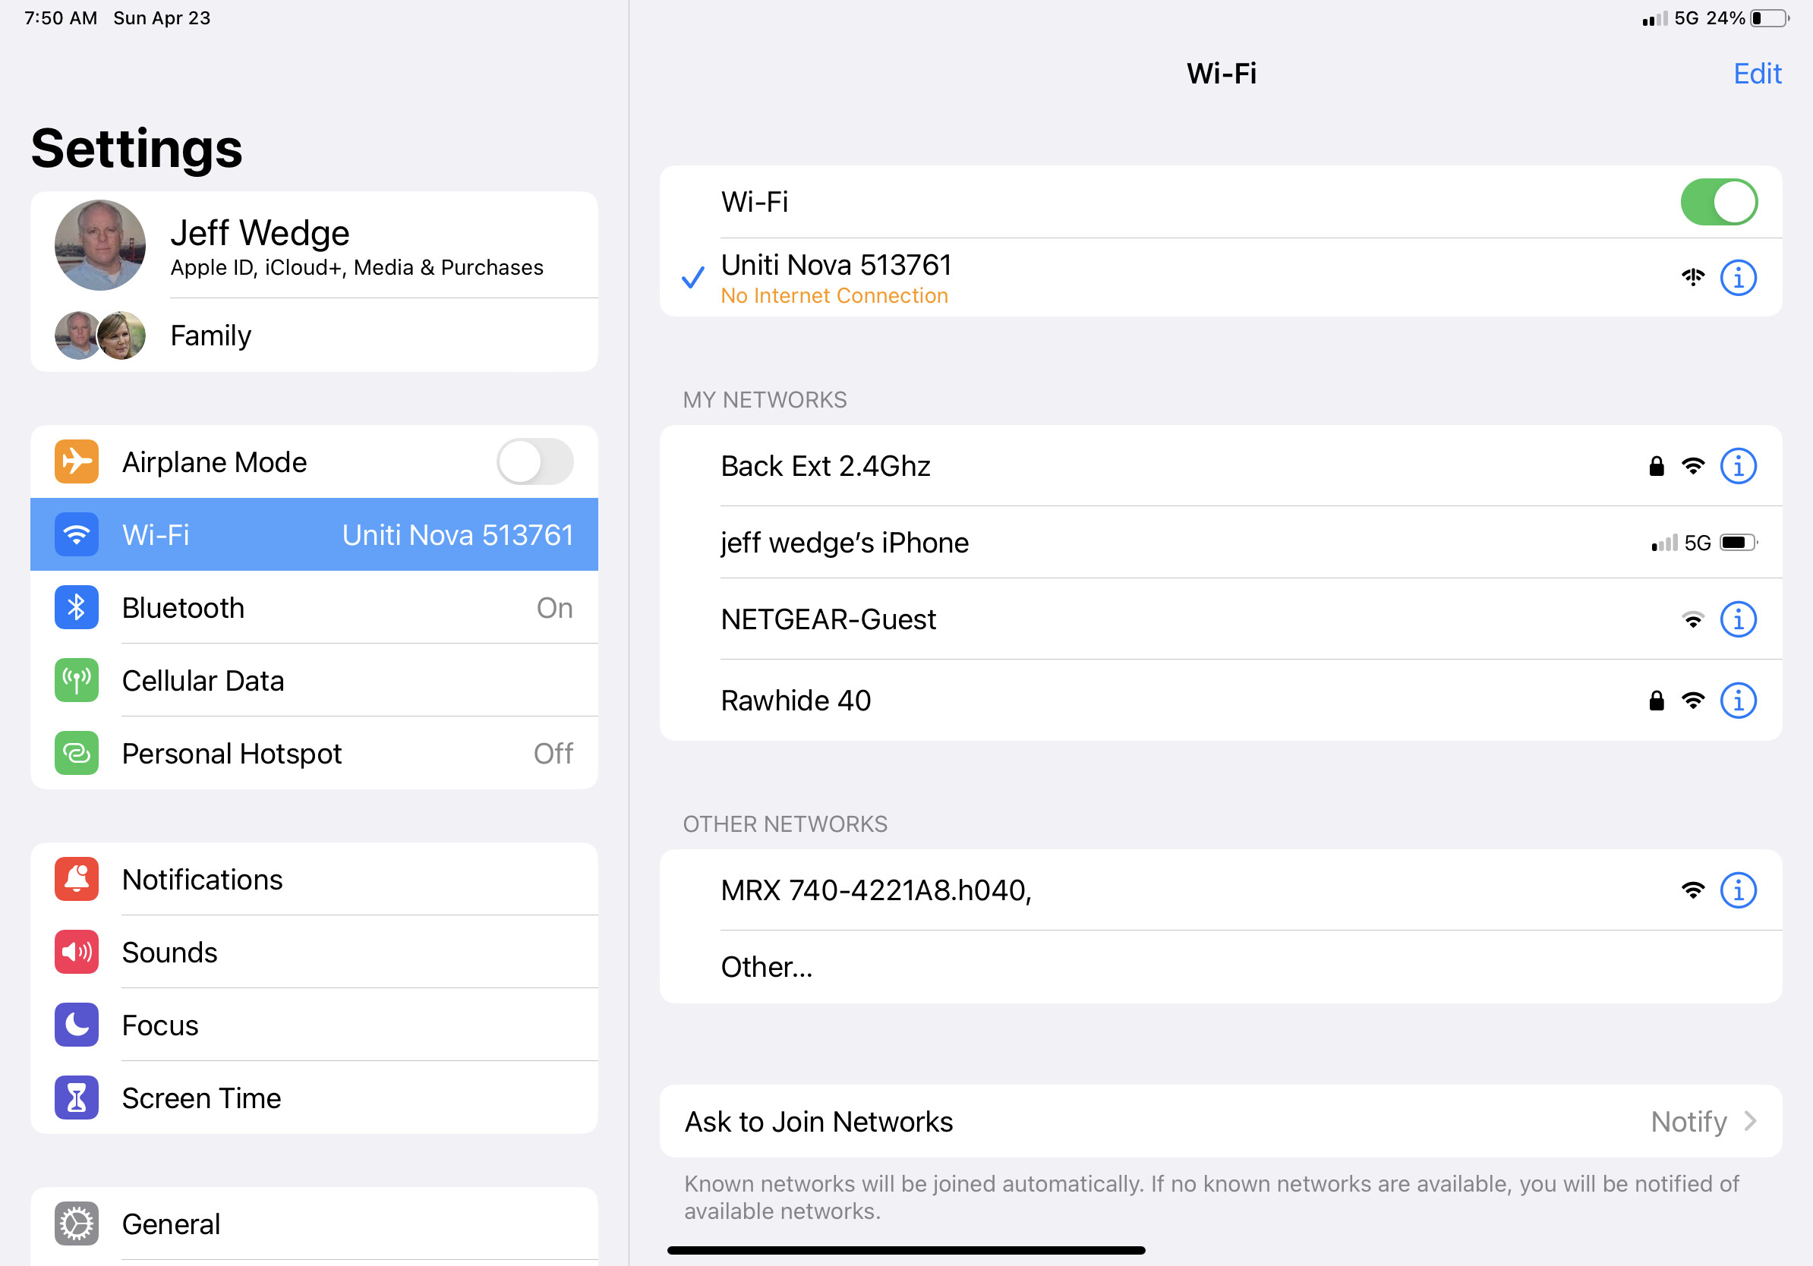This screenshot has height=1266, width=1813.
Task: Turn off the Wi-Fi switch
Action: (x=1718, y=202)
